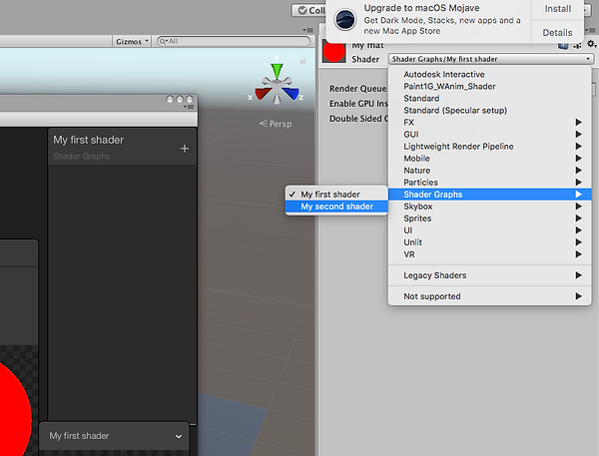Toggle Persp projection label
Image resolution: width=599 pixels, height=456 pixels.
tap(276, 124)
